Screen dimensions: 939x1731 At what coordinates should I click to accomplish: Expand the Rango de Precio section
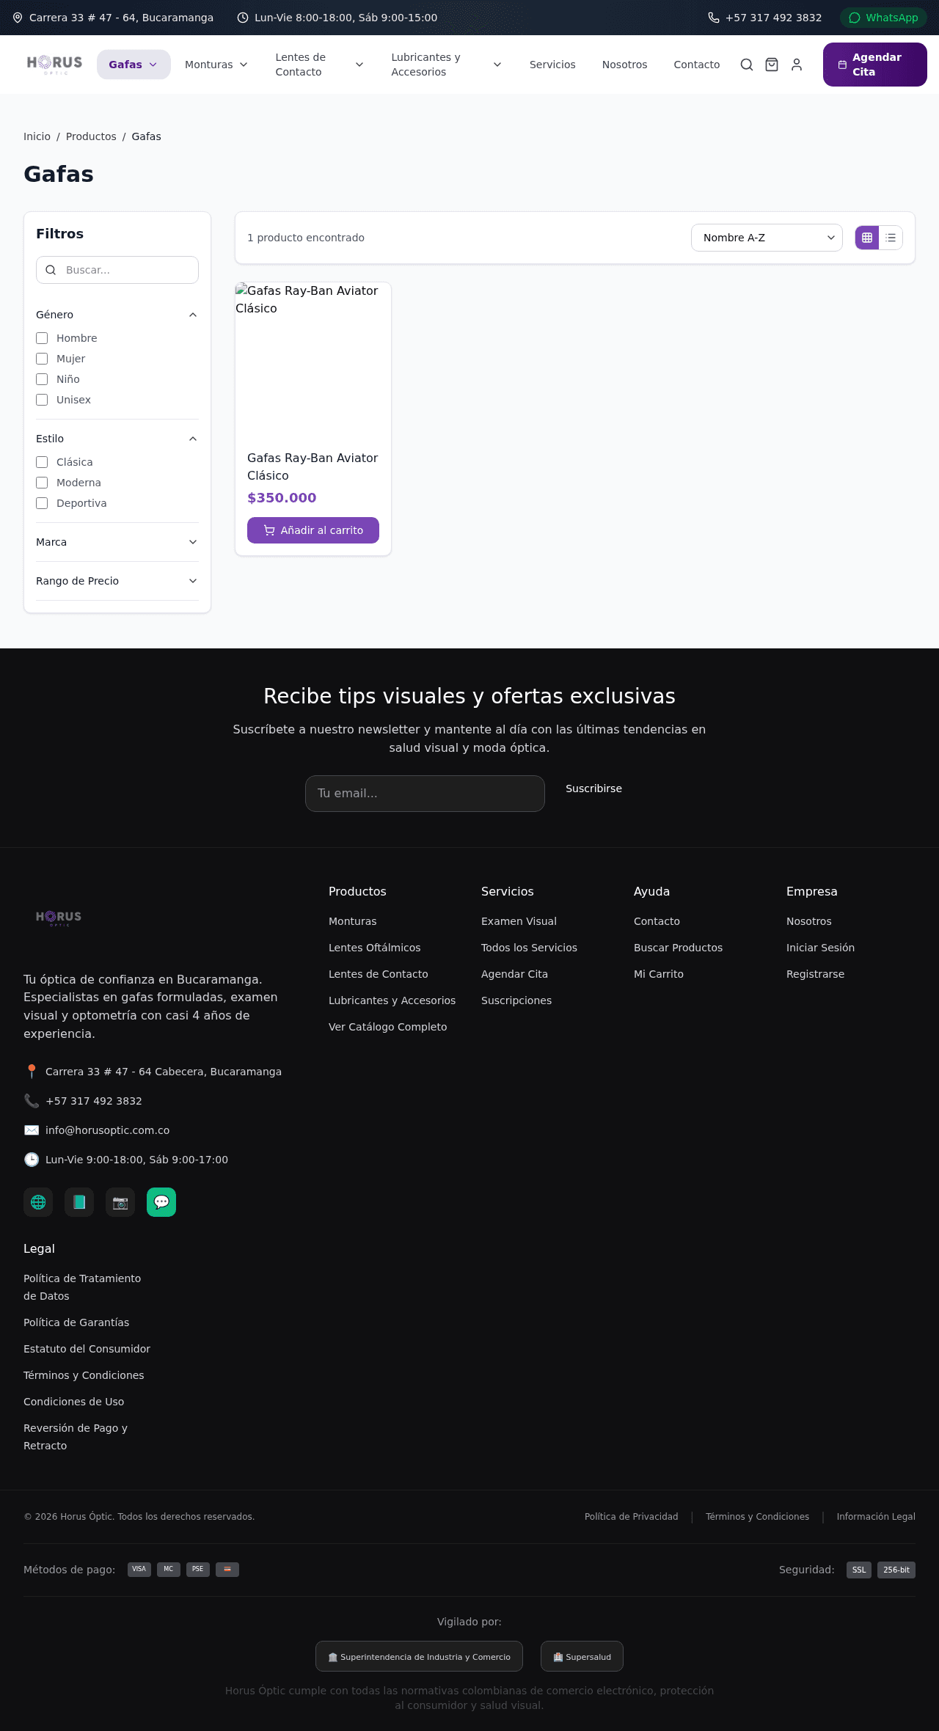tap(117, 581)
